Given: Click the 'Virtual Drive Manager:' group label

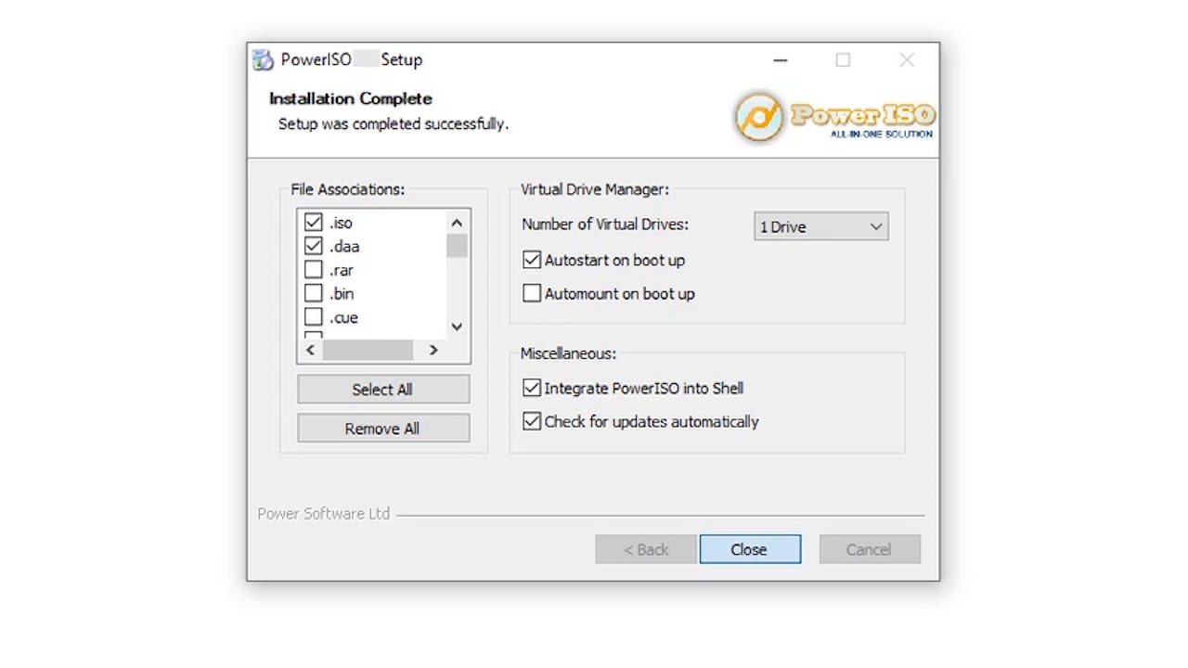Looking at the screenshot, I should (x=595, y=189).
